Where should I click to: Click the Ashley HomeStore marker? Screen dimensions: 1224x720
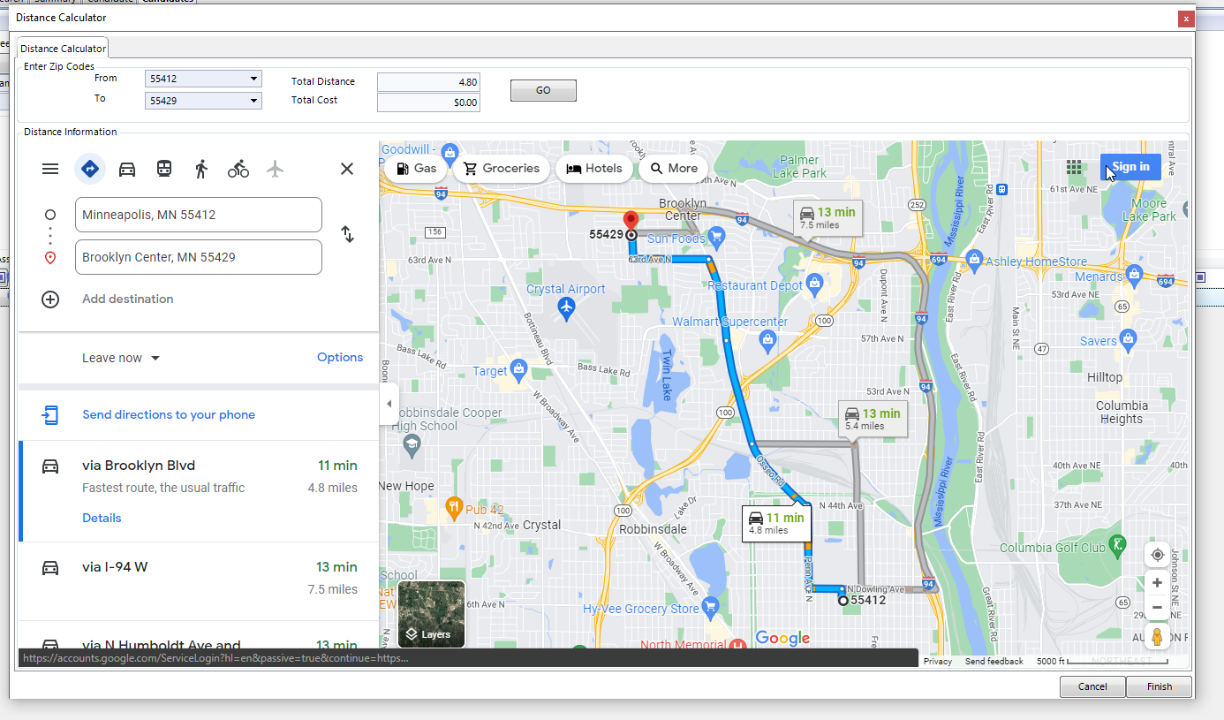tap(974, 260)
